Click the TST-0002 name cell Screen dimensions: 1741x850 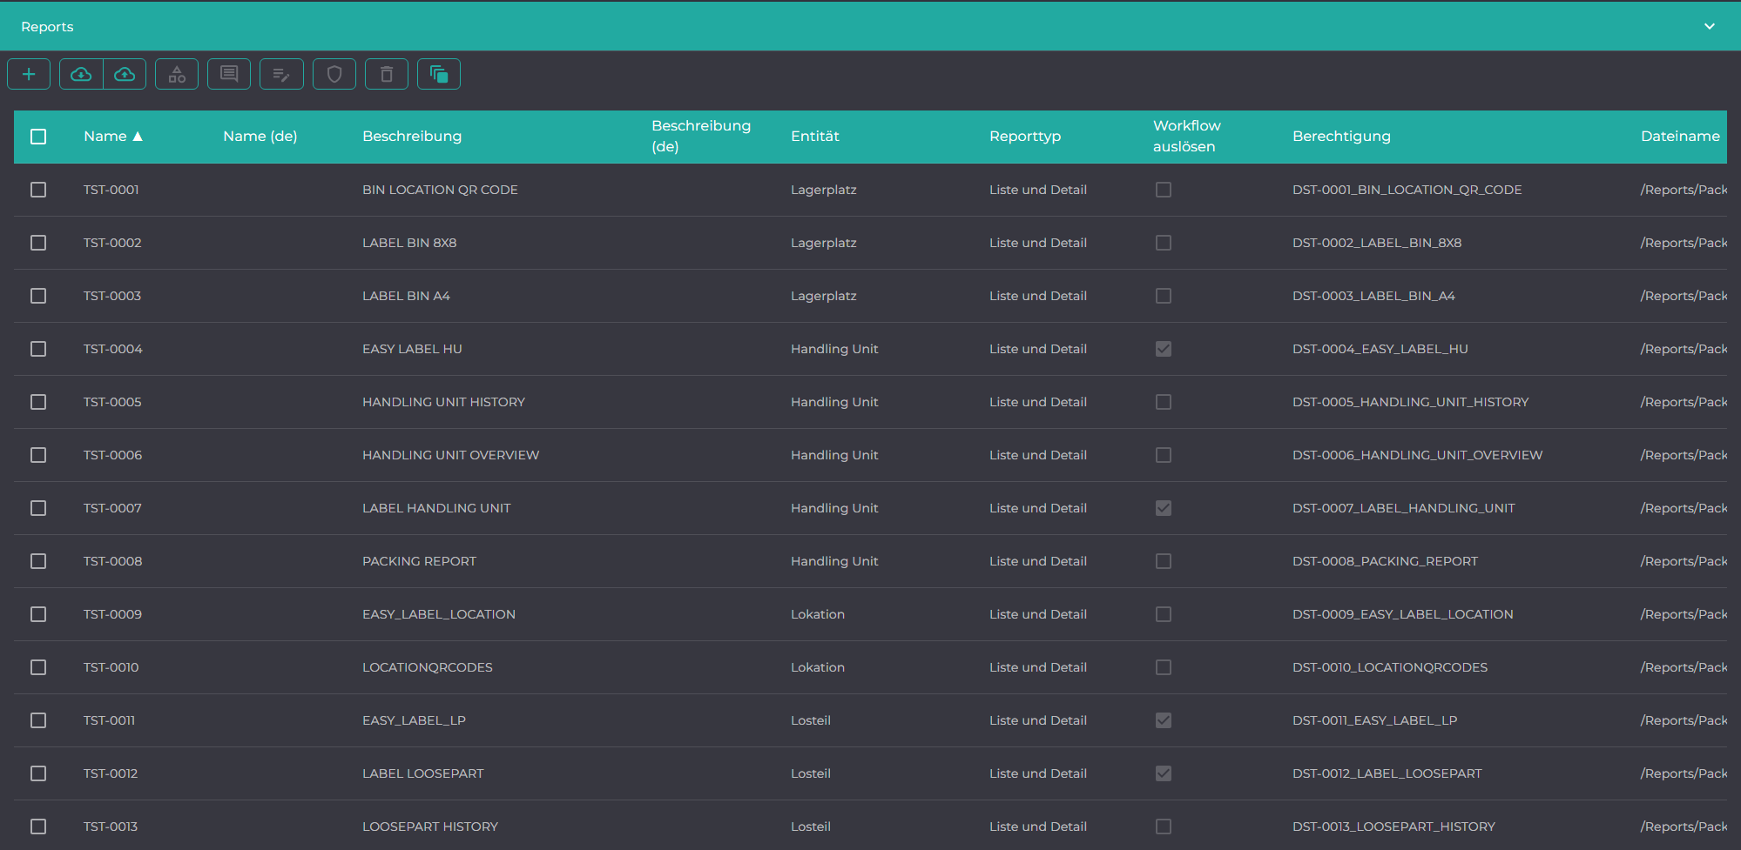coord(112,243)
